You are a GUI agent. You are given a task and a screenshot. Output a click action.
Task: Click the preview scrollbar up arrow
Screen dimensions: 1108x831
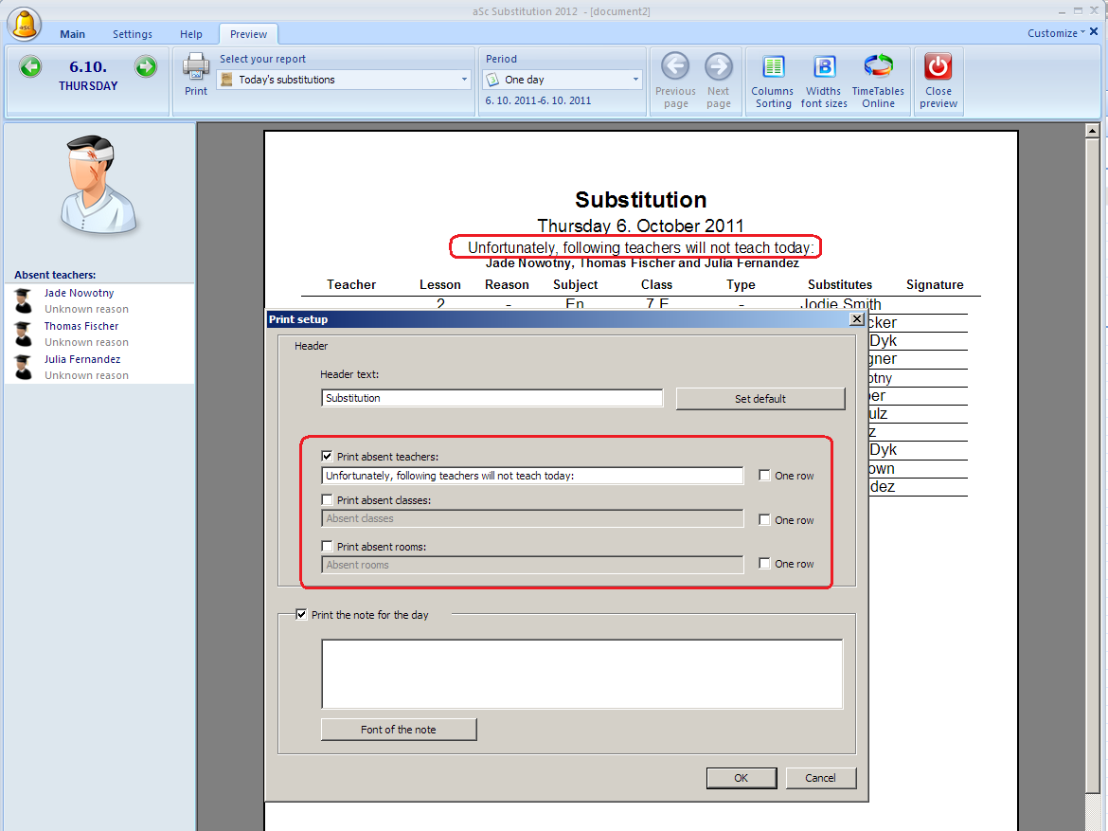(1093, 131)
